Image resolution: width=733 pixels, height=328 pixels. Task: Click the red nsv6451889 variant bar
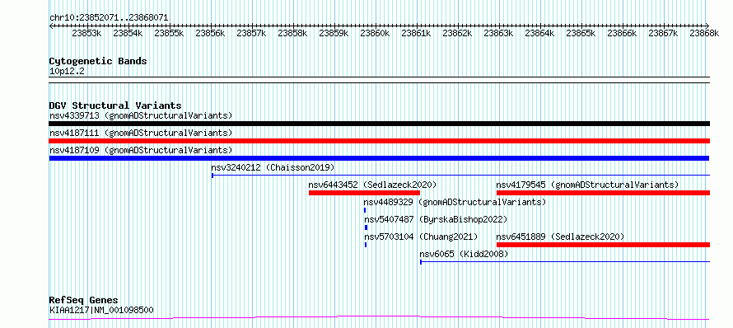(x=603, y=245)
